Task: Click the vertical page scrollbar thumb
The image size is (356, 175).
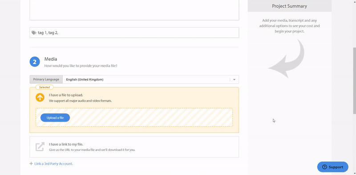Action: 354,81
